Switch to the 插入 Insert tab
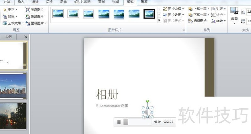This screenshot has width=251, height=134. pos(21,2)
